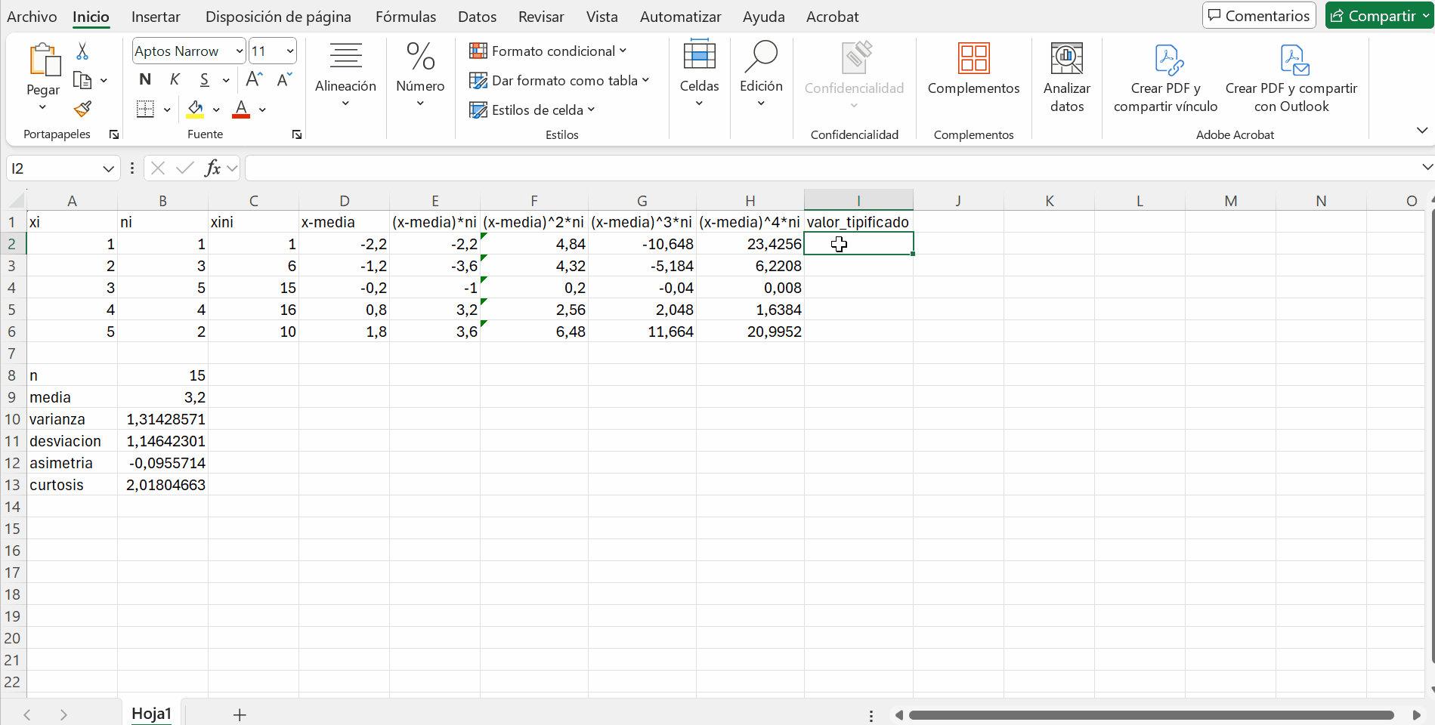
Task: Expand the Formato condicional menu
Action: coord(548,51)
